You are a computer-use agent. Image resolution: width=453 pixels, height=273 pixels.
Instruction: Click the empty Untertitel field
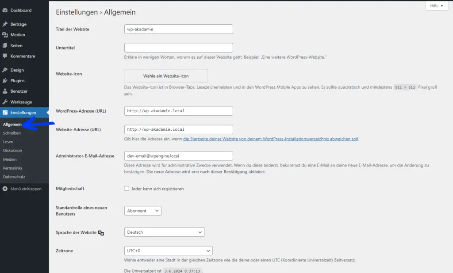179,48
